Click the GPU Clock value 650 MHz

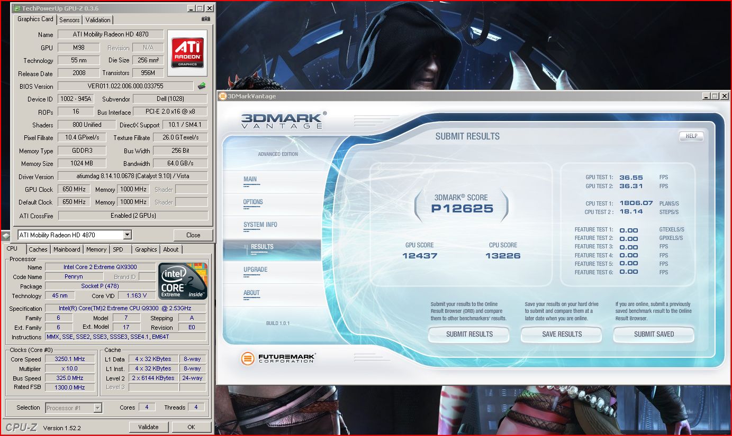(x=75, y=189)
